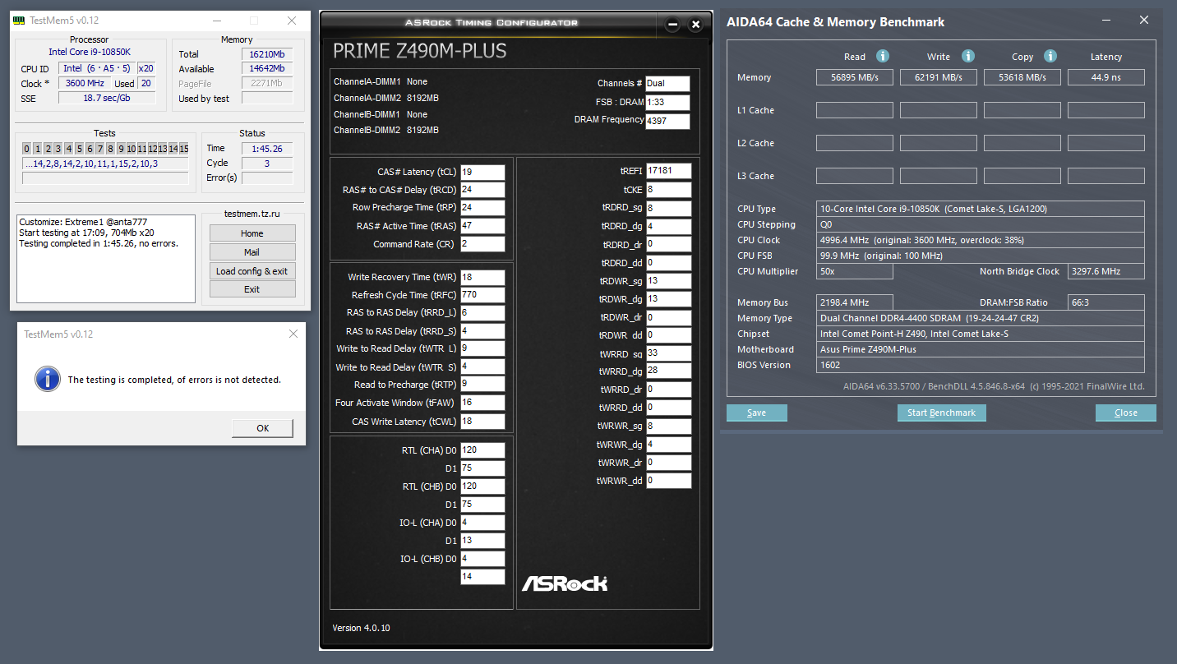
Task: Click the Exit button in TestMem5
Action: tap(252, 289)
